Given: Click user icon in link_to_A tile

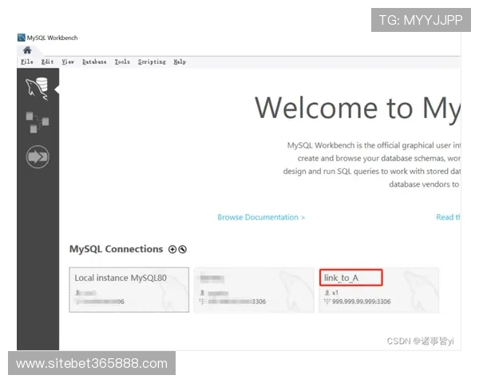Looking at the screenshot, I should [327, 294].
